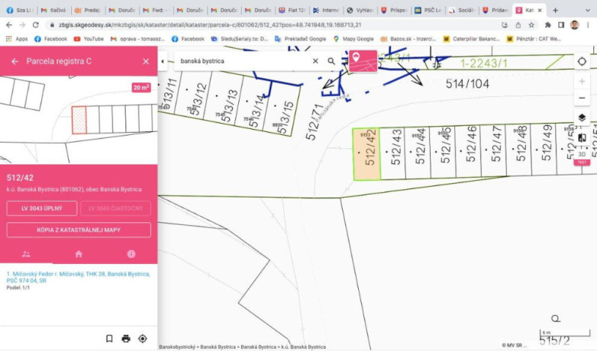Open LV 3043 ÚPLNÝ document

[x=42, y=208]
